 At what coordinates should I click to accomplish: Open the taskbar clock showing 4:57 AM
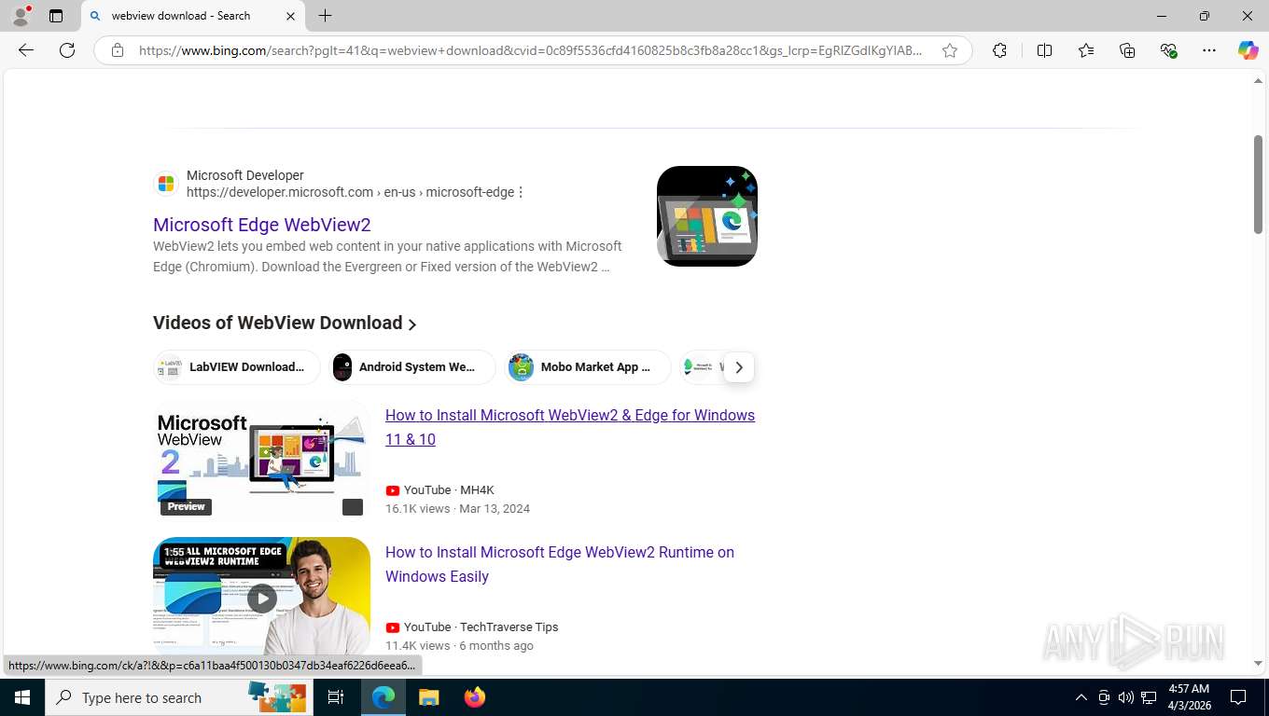(x=1189, y=697)
